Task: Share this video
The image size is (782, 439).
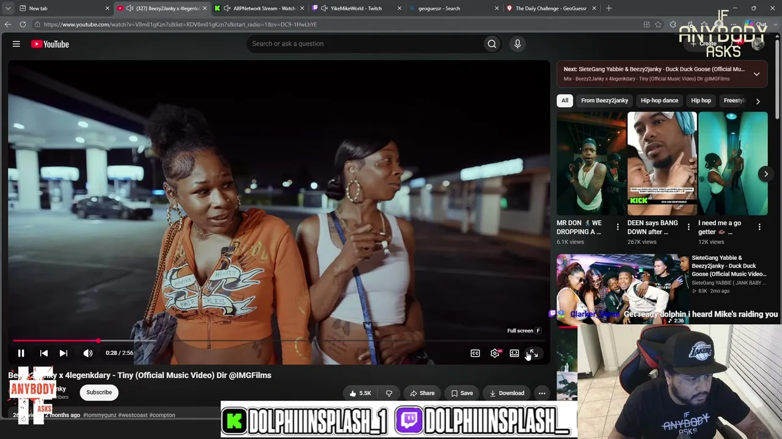Action: (422, 393)
